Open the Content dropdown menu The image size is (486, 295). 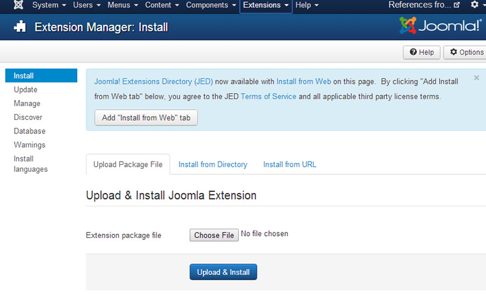(x=162, y=5)
